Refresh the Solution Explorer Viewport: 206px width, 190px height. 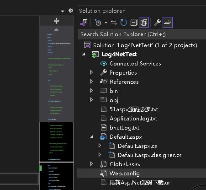click(x=124, y=22)
